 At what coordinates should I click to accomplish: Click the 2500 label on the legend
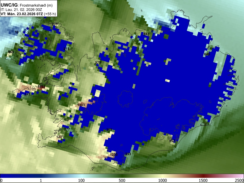pyautogui.click(x=239, y=180)
